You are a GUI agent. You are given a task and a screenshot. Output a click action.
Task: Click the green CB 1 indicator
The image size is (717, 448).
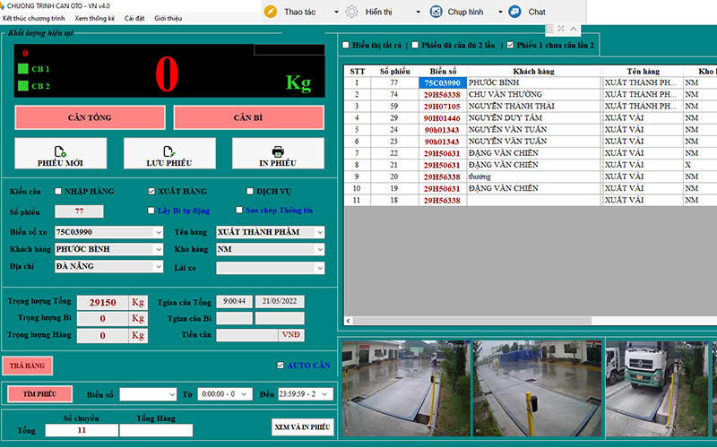pyautogui.click(x=23, y=69)
